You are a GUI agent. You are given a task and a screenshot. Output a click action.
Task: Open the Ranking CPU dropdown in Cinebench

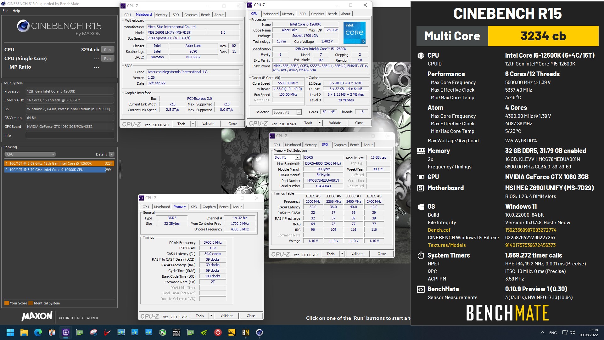(30, 154)
